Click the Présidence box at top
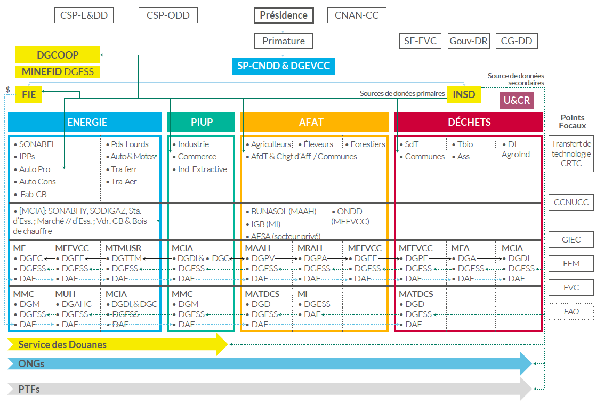 pyautogui.click(x=284, y=15)
